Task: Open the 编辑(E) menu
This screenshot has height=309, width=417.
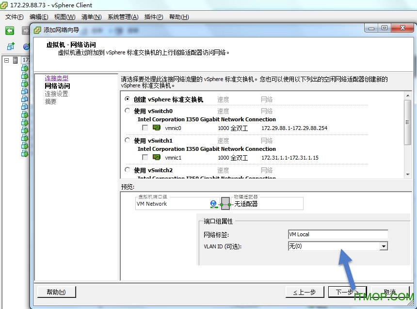Action: tap(39, 17)
